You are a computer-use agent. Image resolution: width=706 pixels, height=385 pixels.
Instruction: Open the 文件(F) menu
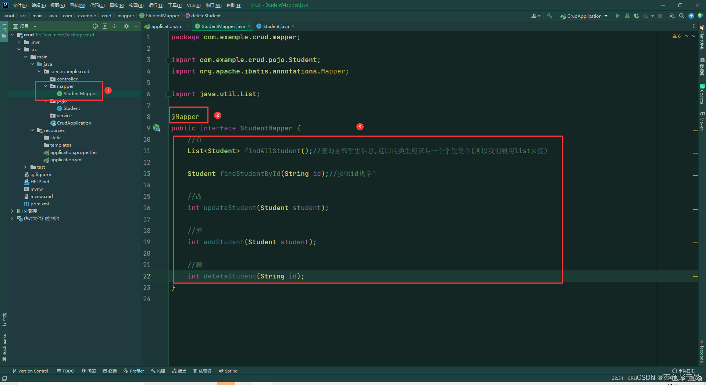point(19,5)
